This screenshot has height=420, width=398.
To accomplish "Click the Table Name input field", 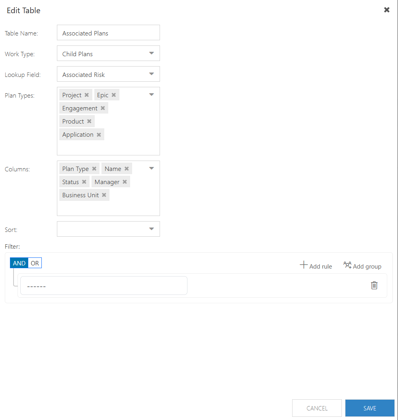I will (108, 33).
